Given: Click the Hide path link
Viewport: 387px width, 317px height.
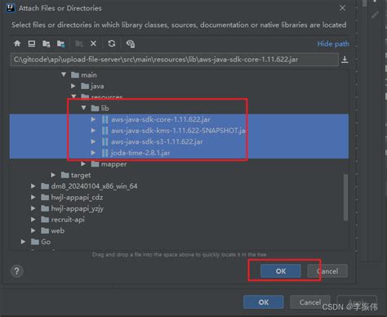Looking at the screenshot, I should (333, 44).
